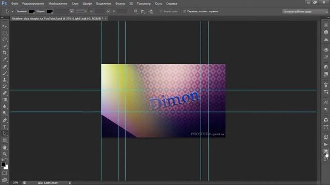Open the 3D menu

point(131,4)
